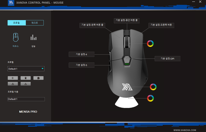
Task: Click the XANOVA logo in title bar
Action: tap(11, 3)
